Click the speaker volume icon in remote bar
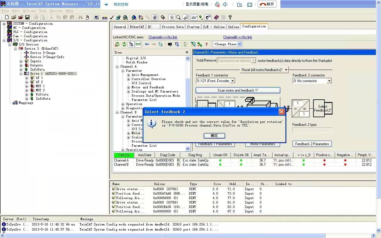The height and width of the screenshot is (238, 381). coord(225,4)
